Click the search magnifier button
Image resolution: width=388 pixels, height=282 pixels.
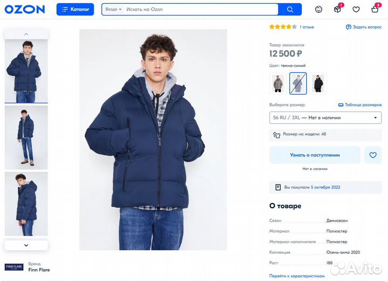(290, 9)
